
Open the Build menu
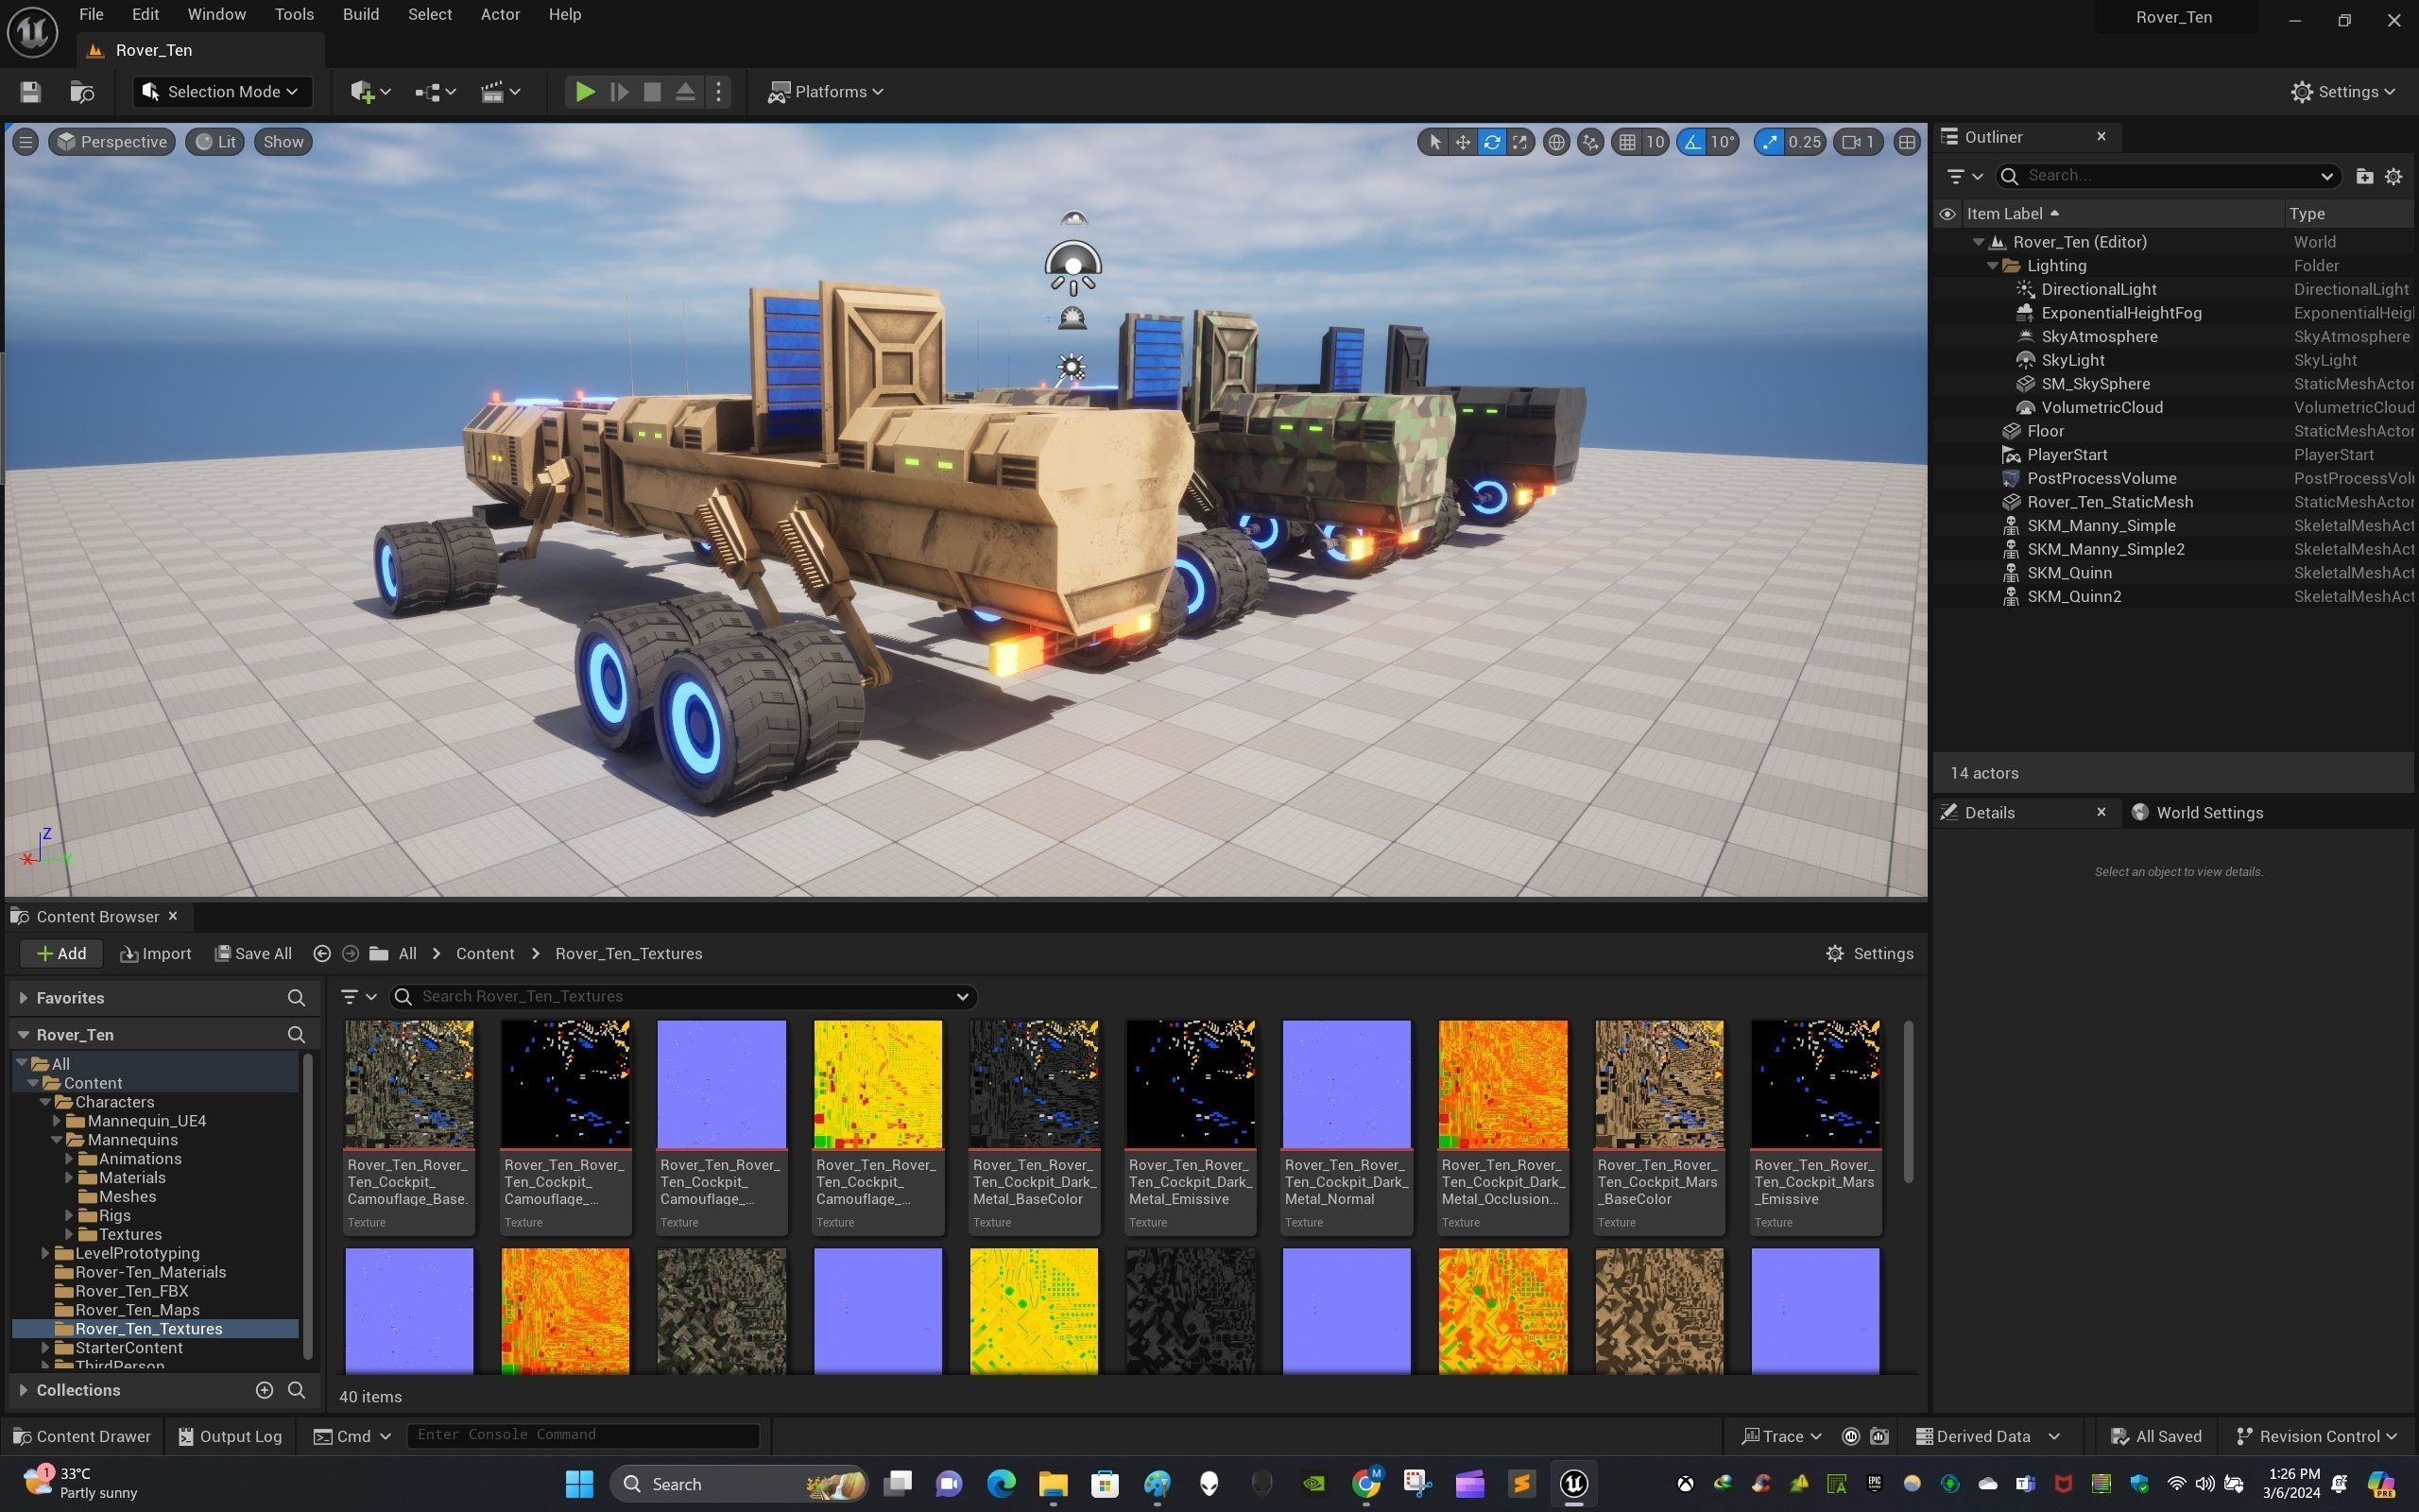tap(361, 15)
